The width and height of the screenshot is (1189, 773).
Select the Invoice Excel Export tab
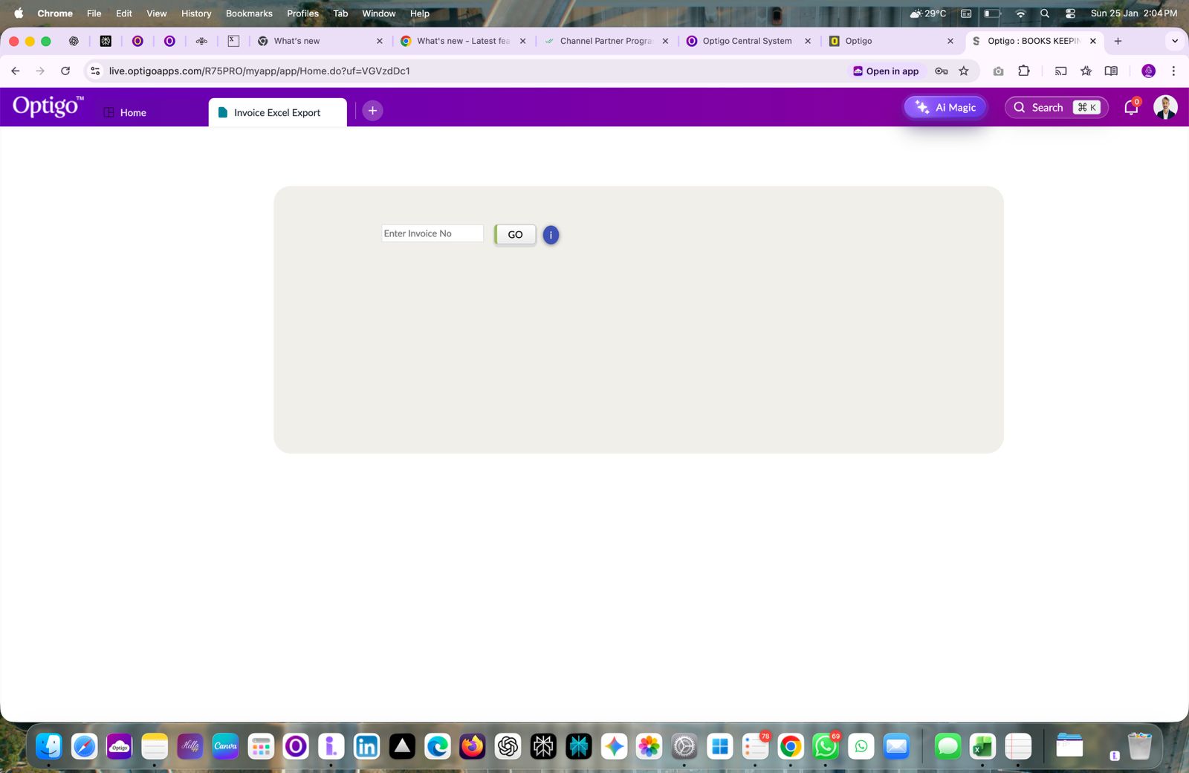pos(276,112)
